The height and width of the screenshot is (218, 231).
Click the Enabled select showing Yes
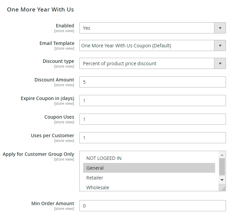pos(147,28)
